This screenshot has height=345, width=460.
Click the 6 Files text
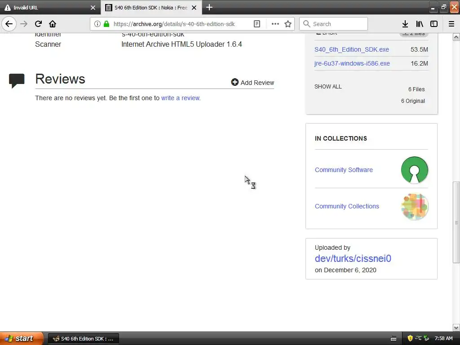pos(416,89)
